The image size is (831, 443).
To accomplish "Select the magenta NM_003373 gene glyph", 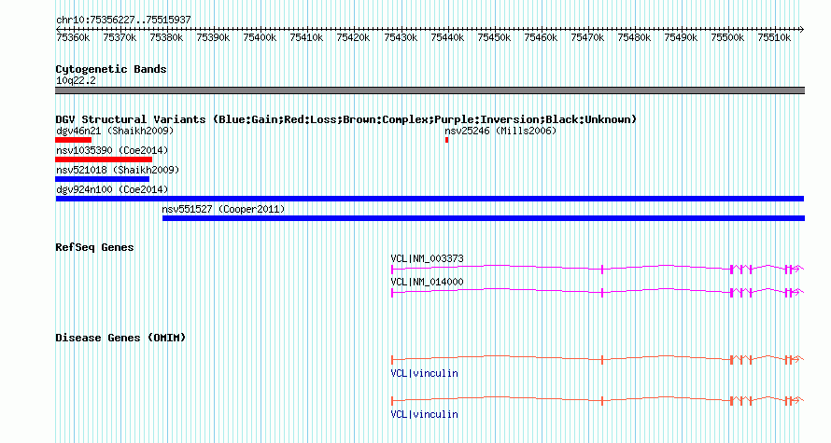I will tap(598, 270).
